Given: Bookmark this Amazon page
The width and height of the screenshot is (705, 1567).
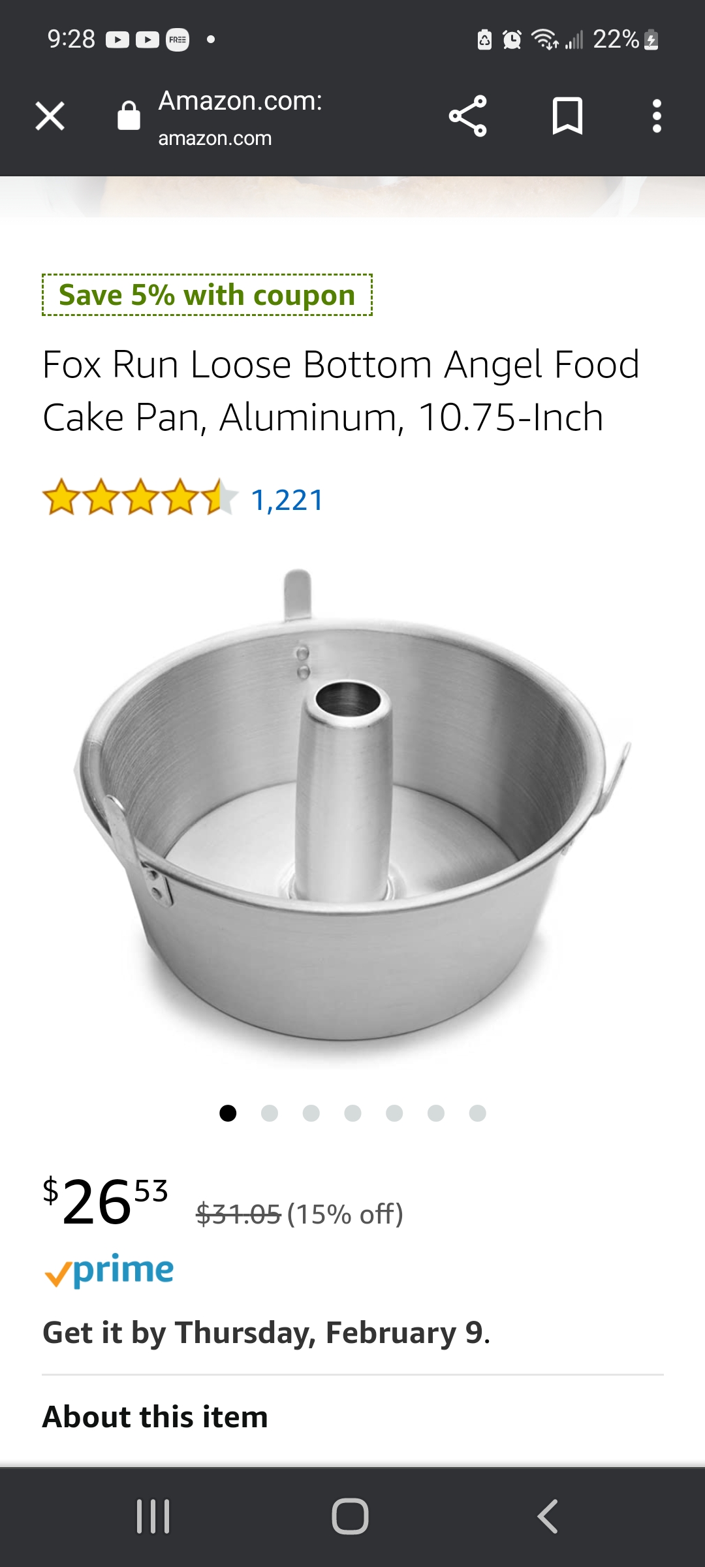Looking at the screenshot, I should tap(567, 116).
